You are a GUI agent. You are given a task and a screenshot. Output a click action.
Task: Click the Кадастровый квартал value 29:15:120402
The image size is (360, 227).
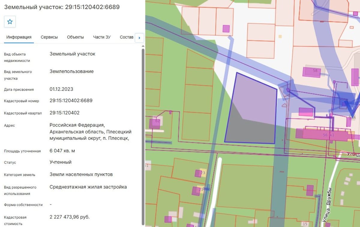tap(64, 113)
